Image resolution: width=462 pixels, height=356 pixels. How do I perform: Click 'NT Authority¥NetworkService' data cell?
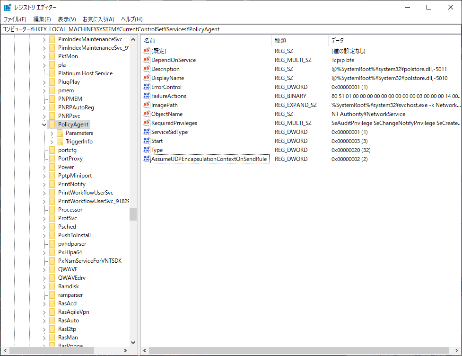point(368,114)
